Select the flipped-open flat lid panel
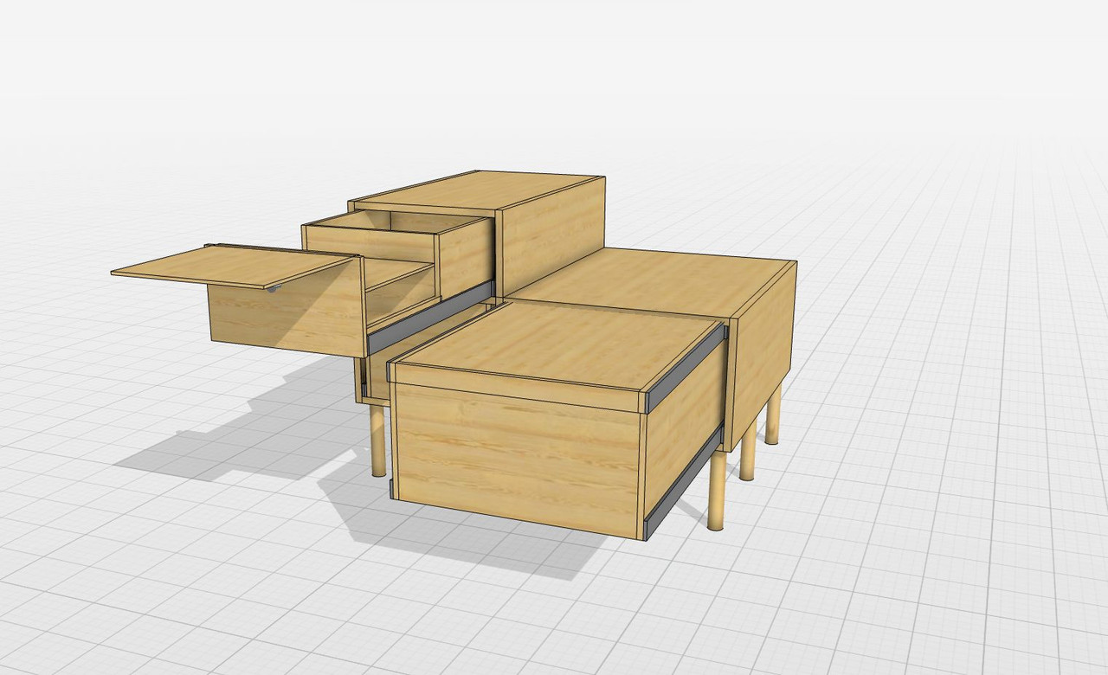Image resolution: width=1108 pixels, height=675 pixels. [x=234, y=266]
